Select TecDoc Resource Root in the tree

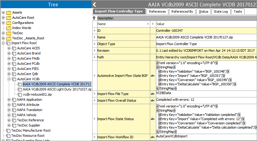(x=28, y=136)
